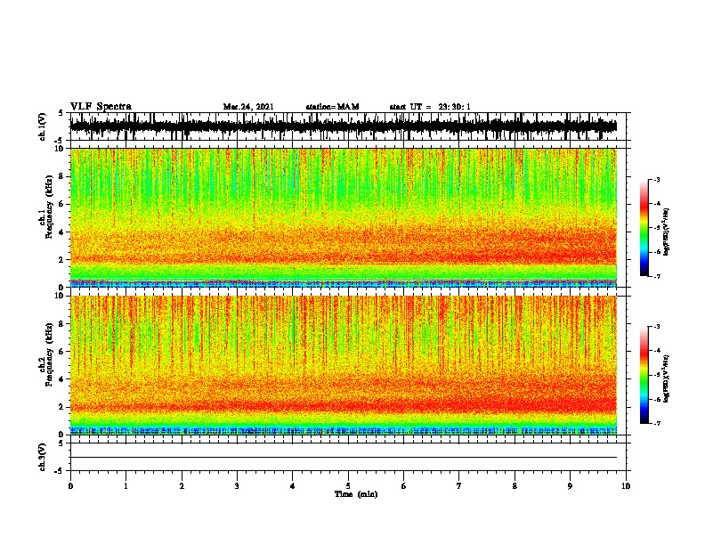
Task: Click the ch.2 frequency tick label "2"
Action: [62, 407]
